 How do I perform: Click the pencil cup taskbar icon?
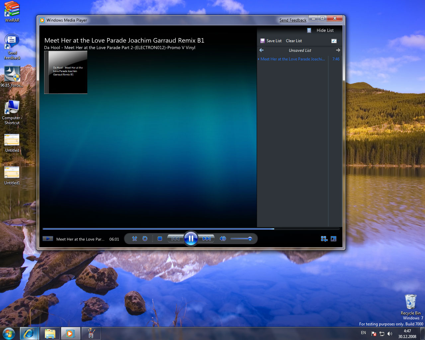91,333
